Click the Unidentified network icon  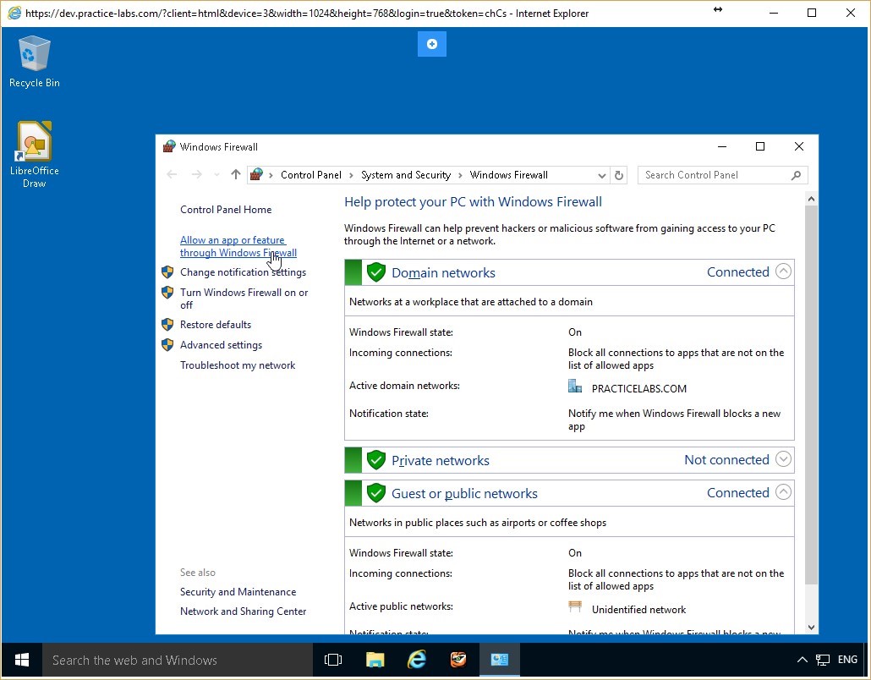point(574,606)
